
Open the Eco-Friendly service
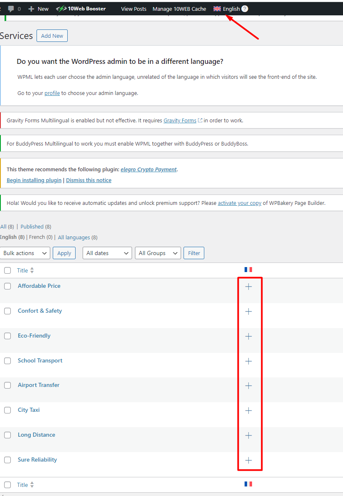click(x=34, y=336)
